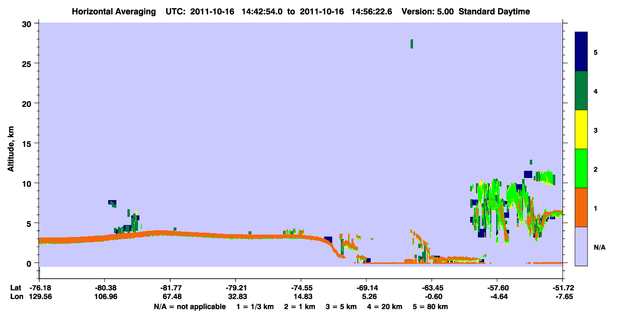Image resolution: width=625 pixels, height=320 pixels.
Task: Click legend text 'N/A = not applicable'
Action: pos(189,307)
